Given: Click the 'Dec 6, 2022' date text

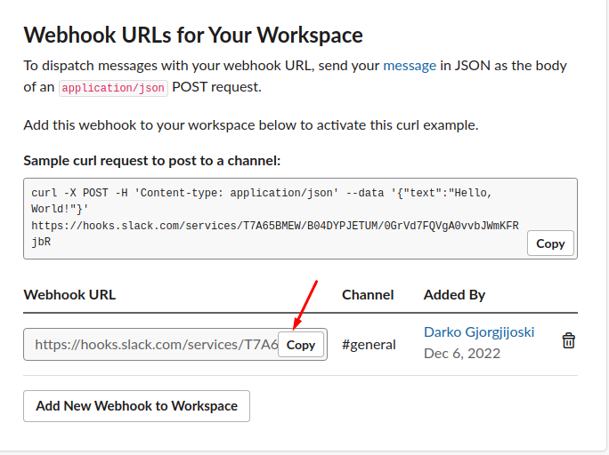Looking at the screenshot, I should (x=462, y=354).
